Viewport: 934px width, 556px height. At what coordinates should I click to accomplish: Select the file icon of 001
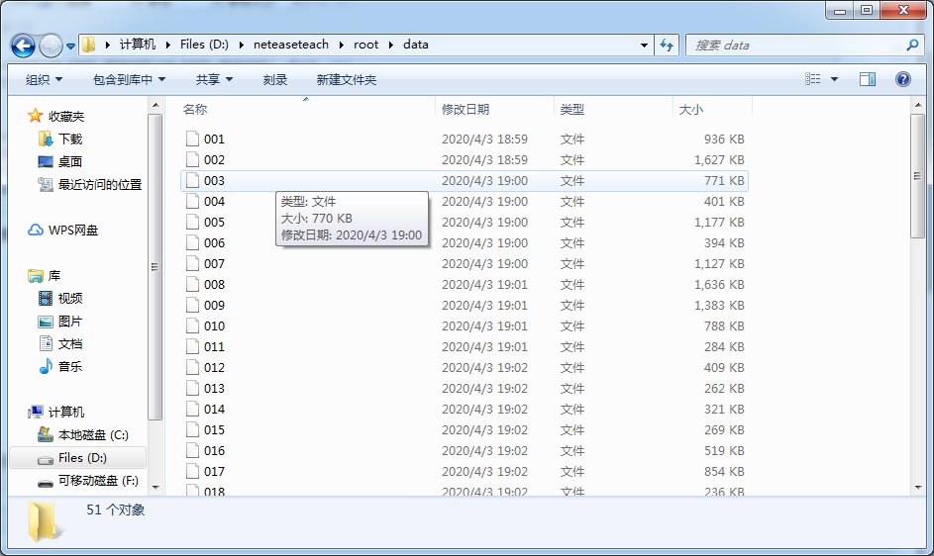(192, 139)
